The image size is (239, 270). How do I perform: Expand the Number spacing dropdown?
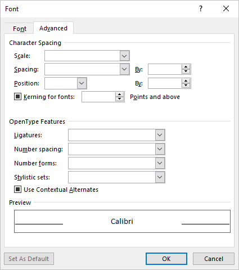click(160, 149)
